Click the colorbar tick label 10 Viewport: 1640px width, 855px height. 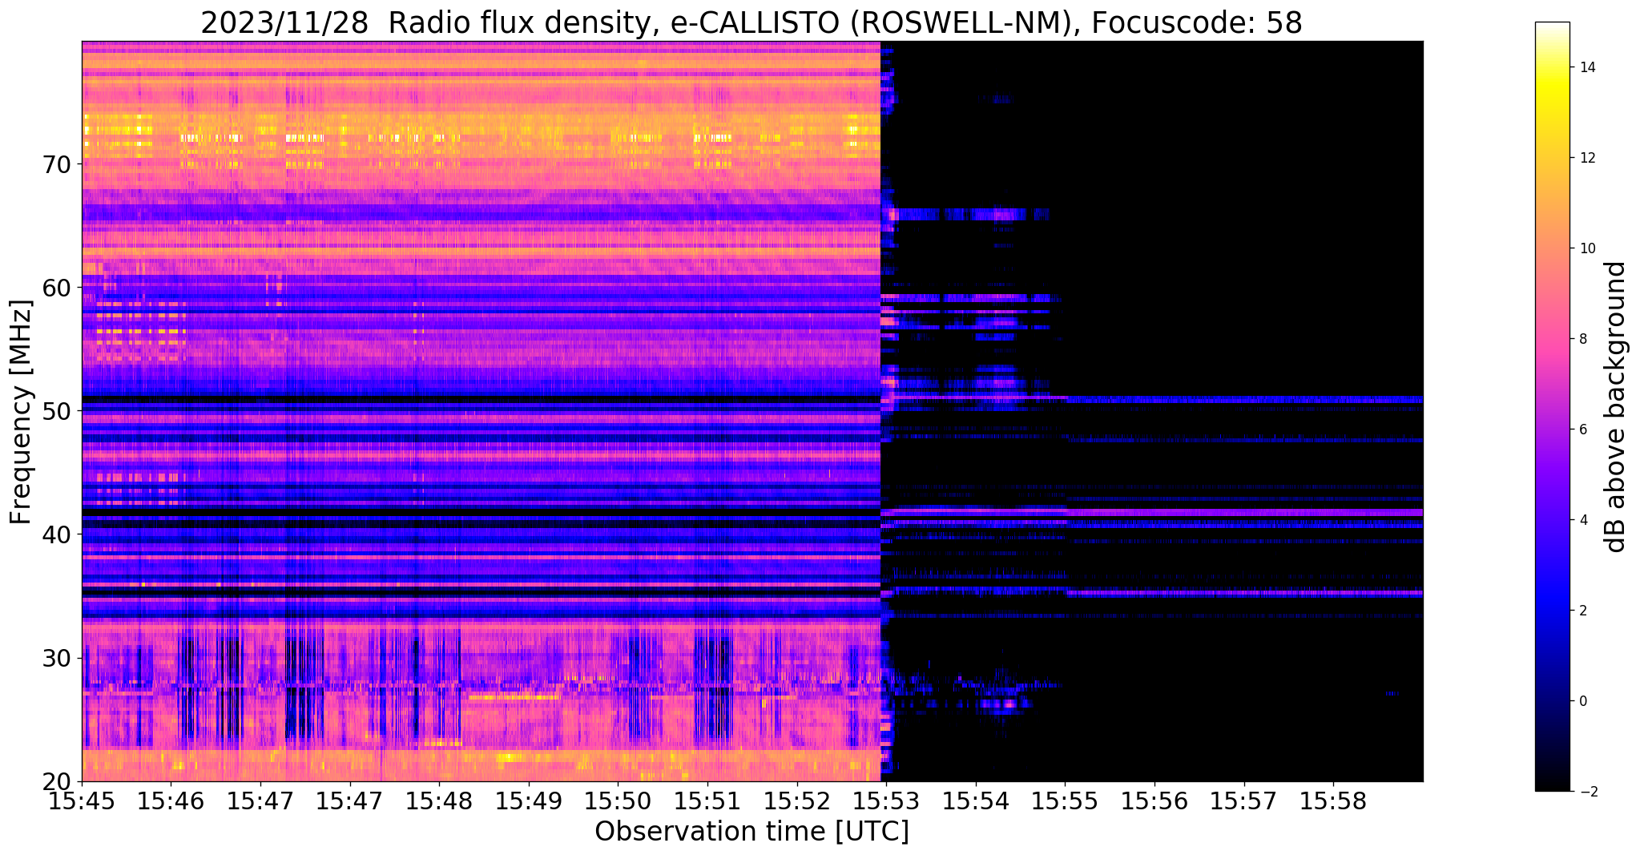tap(1587, 248)
